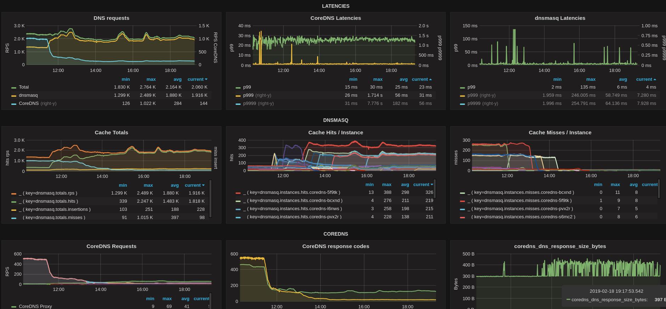Sort CoreDNS Latencies legend by current column

422,79
